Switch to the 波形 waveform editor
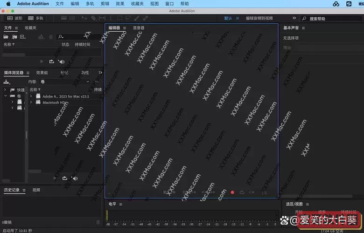364x233 pixels. (x=15, y=18)
